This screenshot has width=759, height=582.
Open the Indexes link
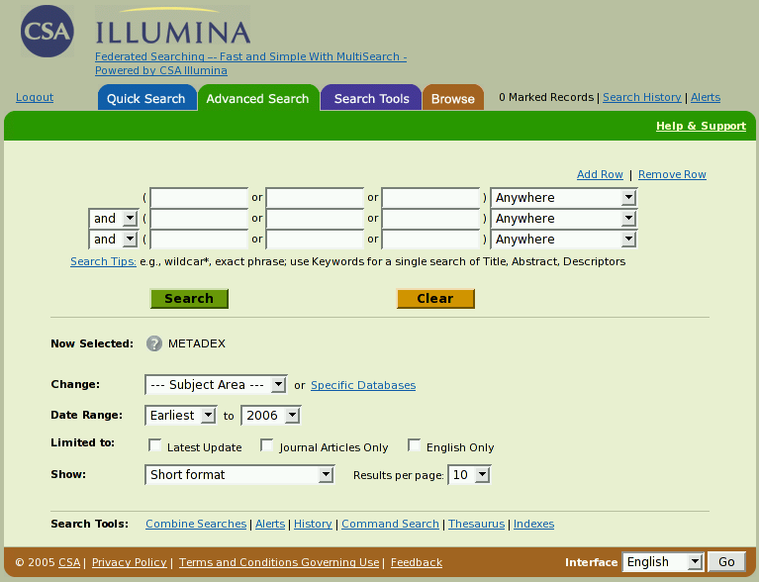tap(533, 524)
